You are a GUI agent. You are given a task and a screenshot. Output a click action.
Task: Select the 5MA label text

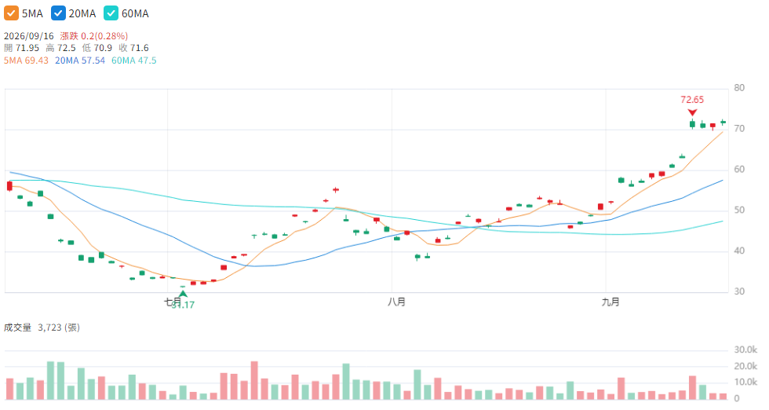32,14
